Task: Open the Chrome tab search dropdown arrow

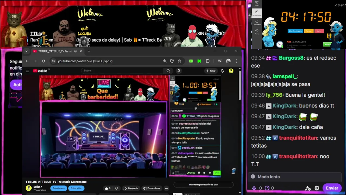Action: coord(26,51)
